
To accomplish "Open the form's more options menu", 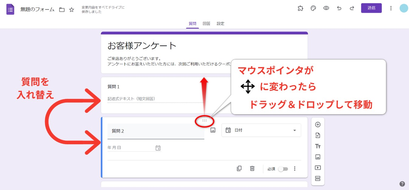I will [x=391, y=8].
